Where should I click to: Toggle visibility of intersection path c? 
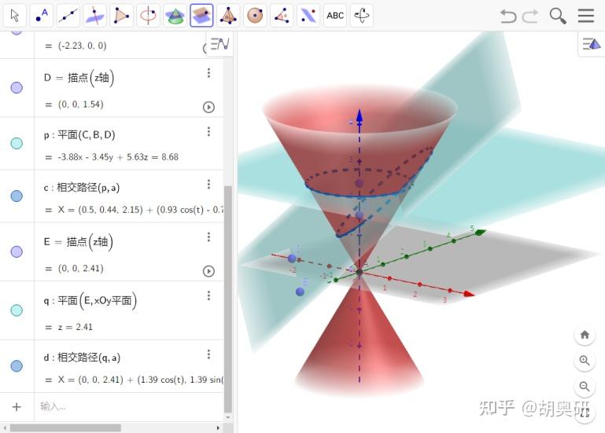click(x=17, y=196)
